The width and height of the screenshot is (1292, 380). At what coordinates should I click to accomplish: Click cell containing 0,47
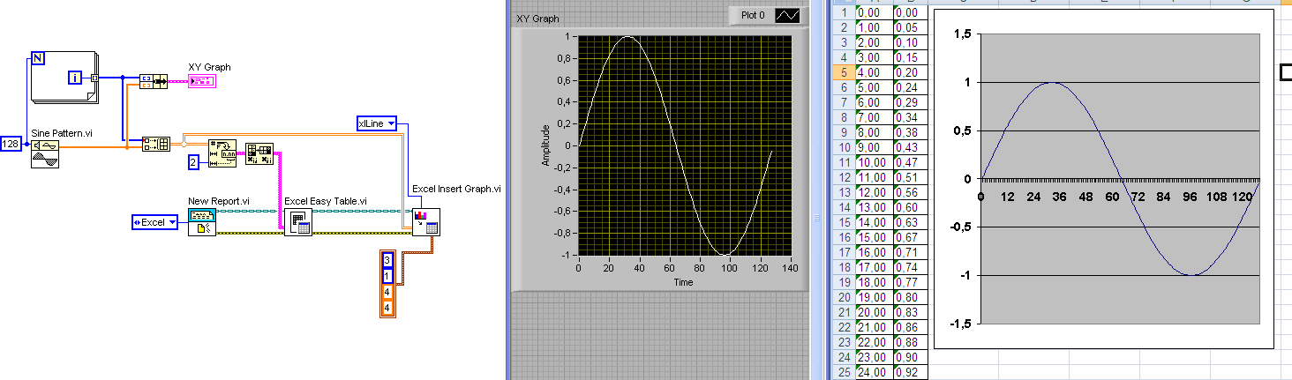(910, 162)
